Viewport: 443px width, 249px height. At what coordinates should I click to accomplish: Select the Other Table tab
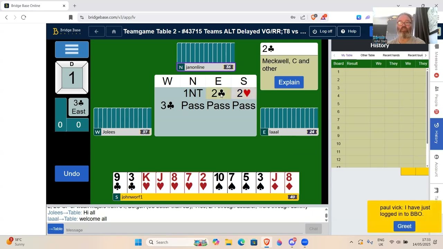click(368, 55)
